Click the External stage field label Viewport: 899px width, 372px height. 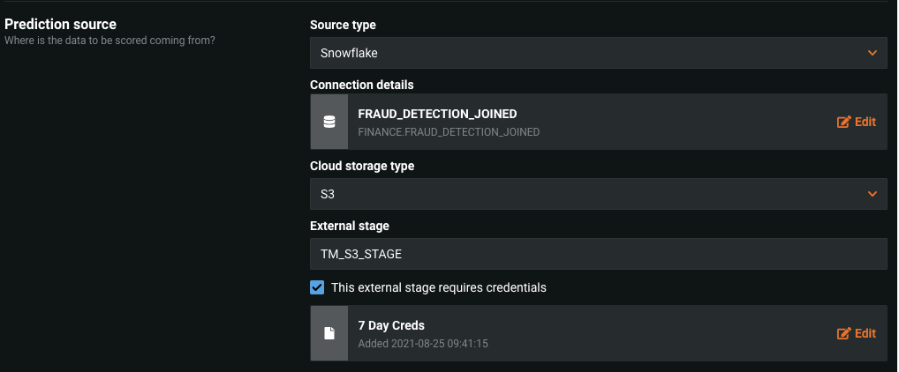coord(350,227)
